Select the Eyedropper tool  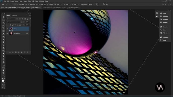pos(4,34)
